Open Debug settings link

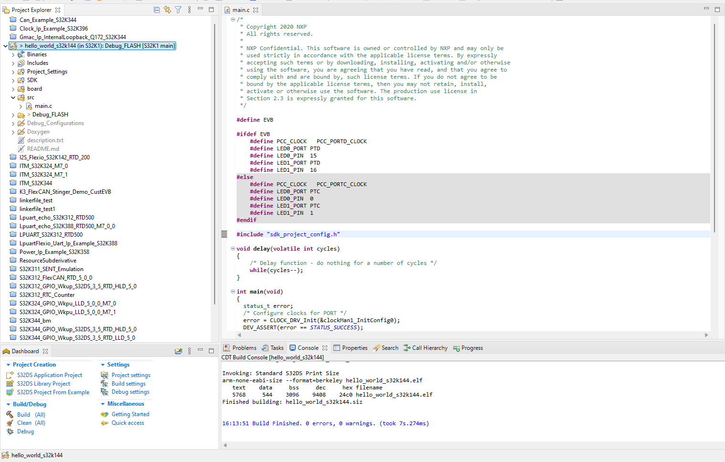(131, 392)
